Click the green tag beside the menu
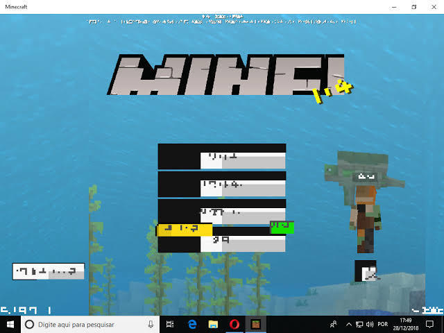This screenshot has height=333, width=444. click(282, 228)
